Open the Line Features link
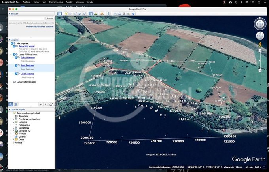269x172 pixels. 27,74
